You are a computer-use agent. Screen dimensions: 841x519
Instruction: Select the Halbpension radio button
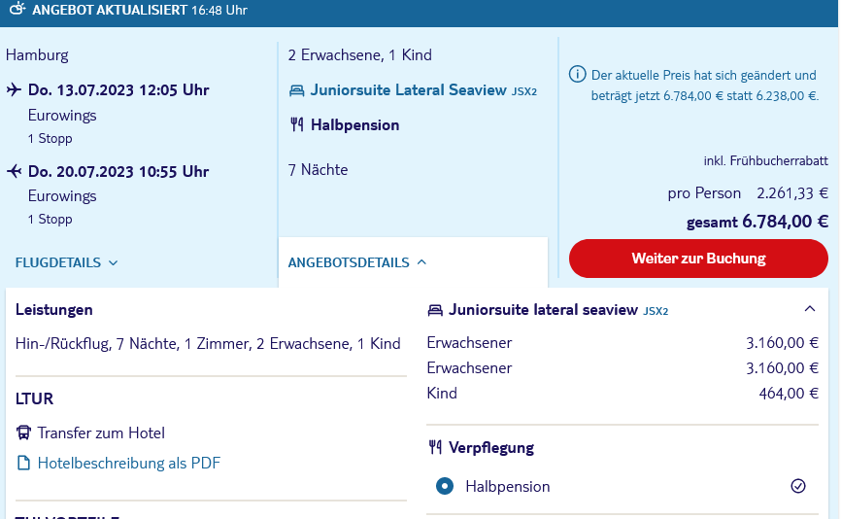pyautogui.click(x=445, y=486)
